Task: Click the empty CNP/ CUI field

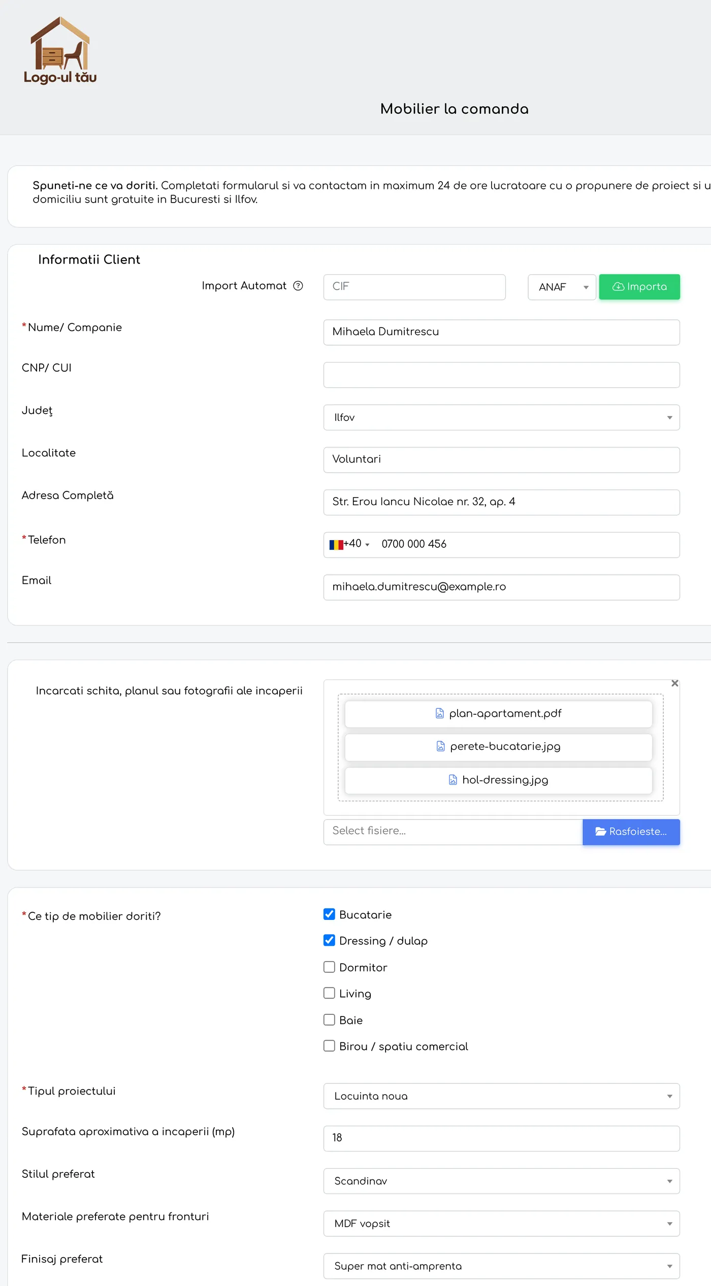Action: click(x=501, y=375)
